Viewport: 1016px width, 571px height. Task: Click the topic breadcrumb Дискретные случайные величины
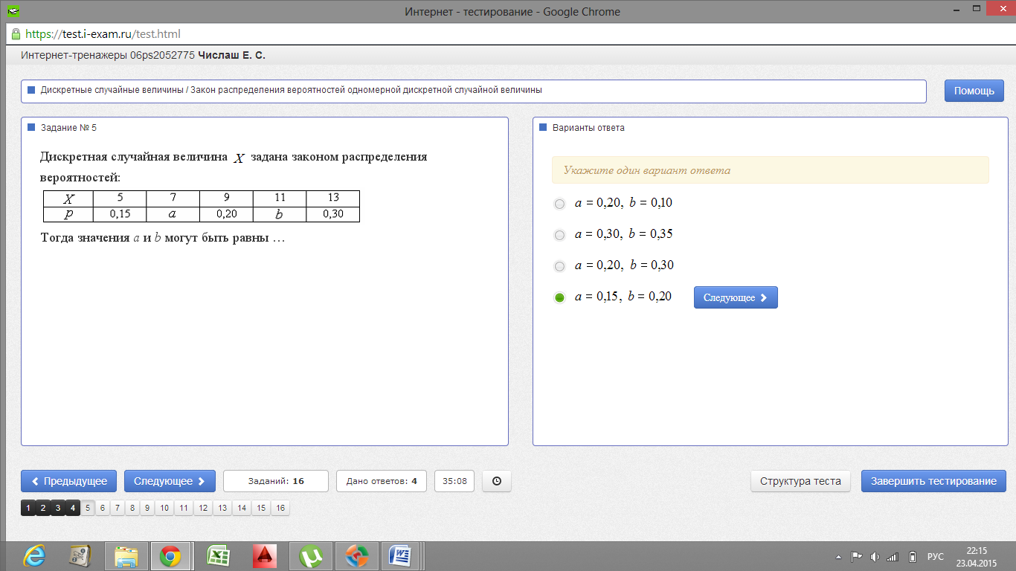pos(112,90)
